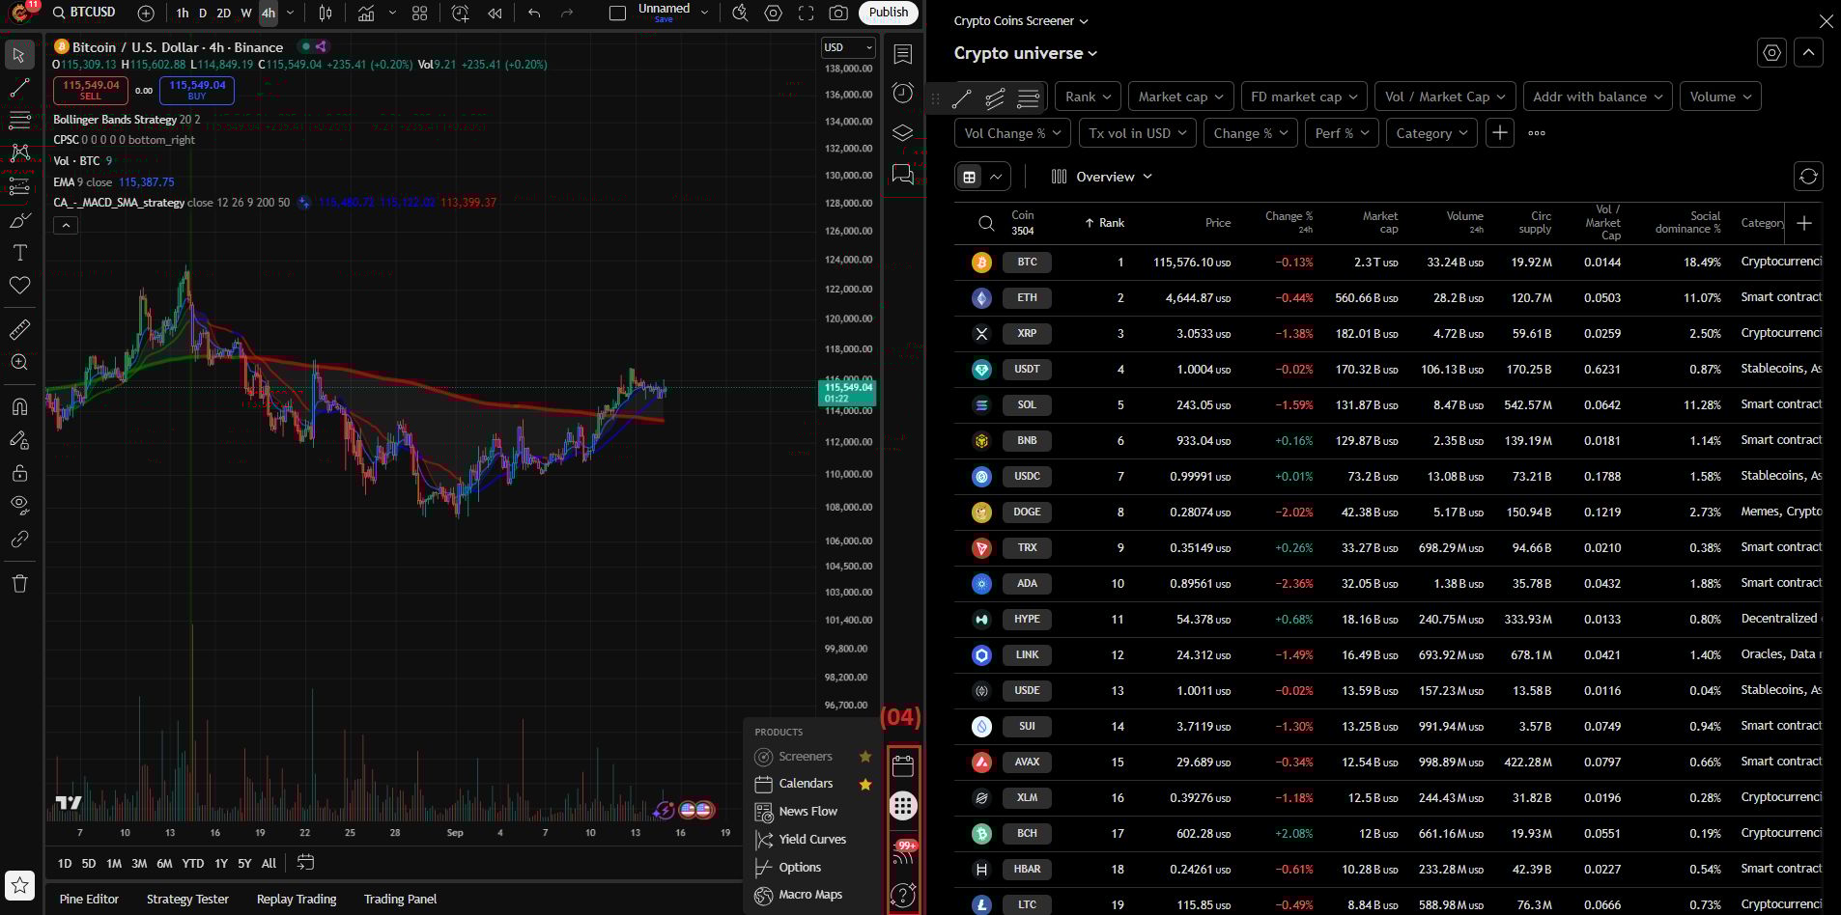This screenshot has width=1841, height=915.
Task: Open screener settings icon beside Crypto universe
Action: (x=1771, y=53)
